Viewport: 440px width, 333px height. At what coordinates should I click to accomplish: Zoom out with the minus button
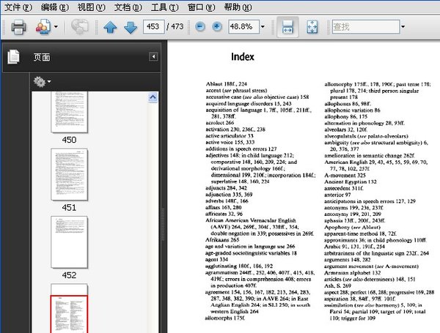click(200, 27)
